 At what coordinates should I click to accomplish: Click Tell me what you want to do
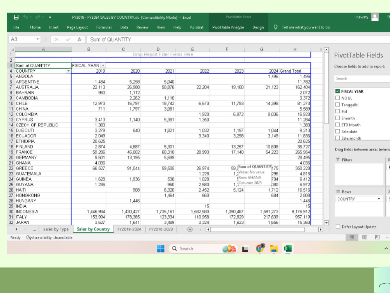(306, 27)
